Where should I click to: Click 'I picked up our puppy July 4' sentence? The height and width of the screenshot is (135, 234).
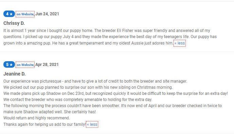coord(106,37)
